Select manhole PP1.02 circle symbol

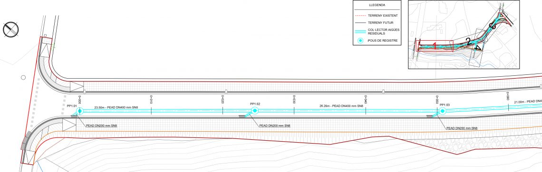tap(255, 110)
